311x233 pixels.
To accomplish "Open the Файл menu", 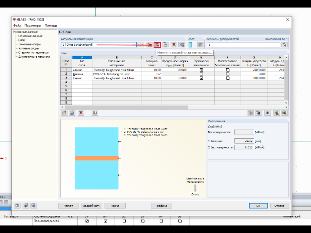I will click(17, 25).
